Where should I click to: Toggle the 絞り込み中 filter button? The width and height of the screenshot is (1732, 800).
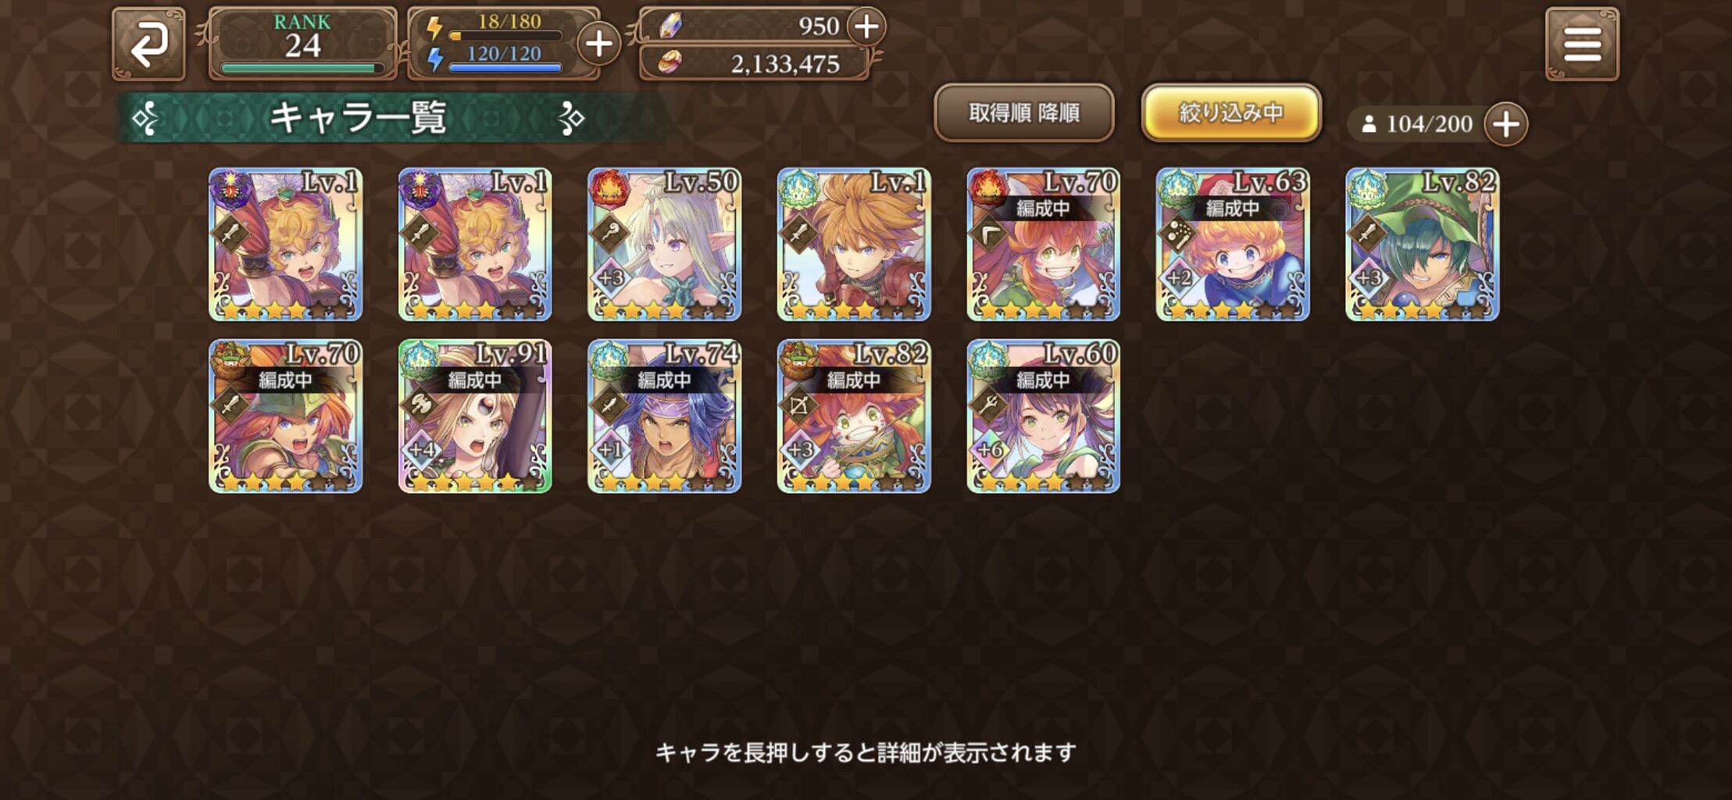tap(1231, 113)
